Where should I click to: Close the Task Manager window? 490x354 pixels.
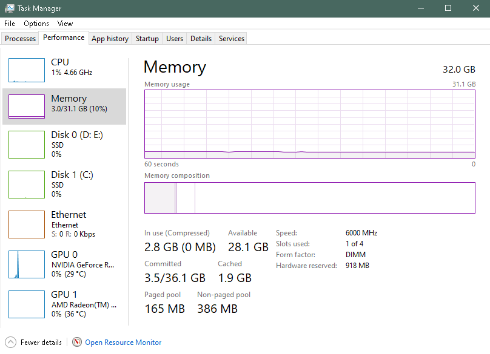point(475,8)
